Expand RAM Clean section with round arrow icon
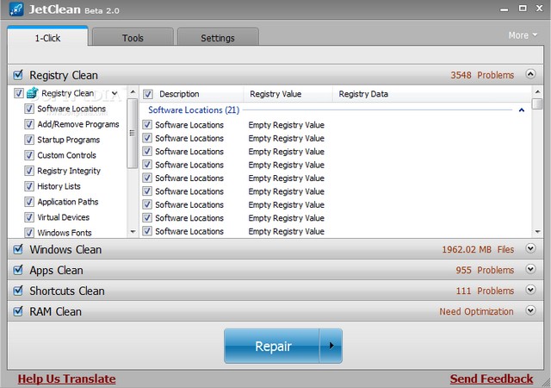551x388 pixels. (x=531, y=311)
